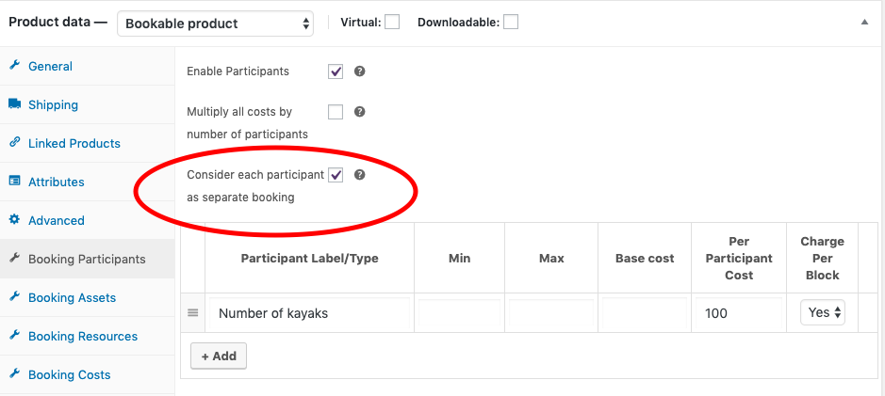
Task: Enable Multiply all costs by participants checkbox
Action: [x=336, y=112]
